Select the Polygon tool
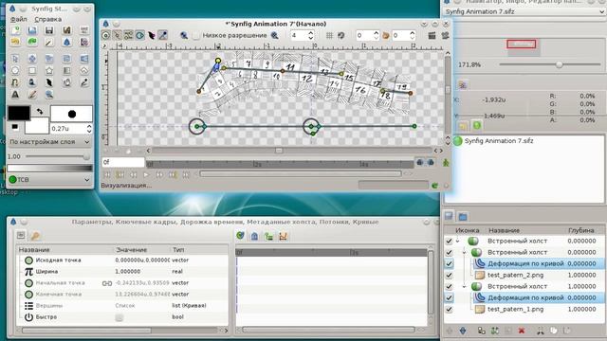The image size is (607, 341). 84,71
